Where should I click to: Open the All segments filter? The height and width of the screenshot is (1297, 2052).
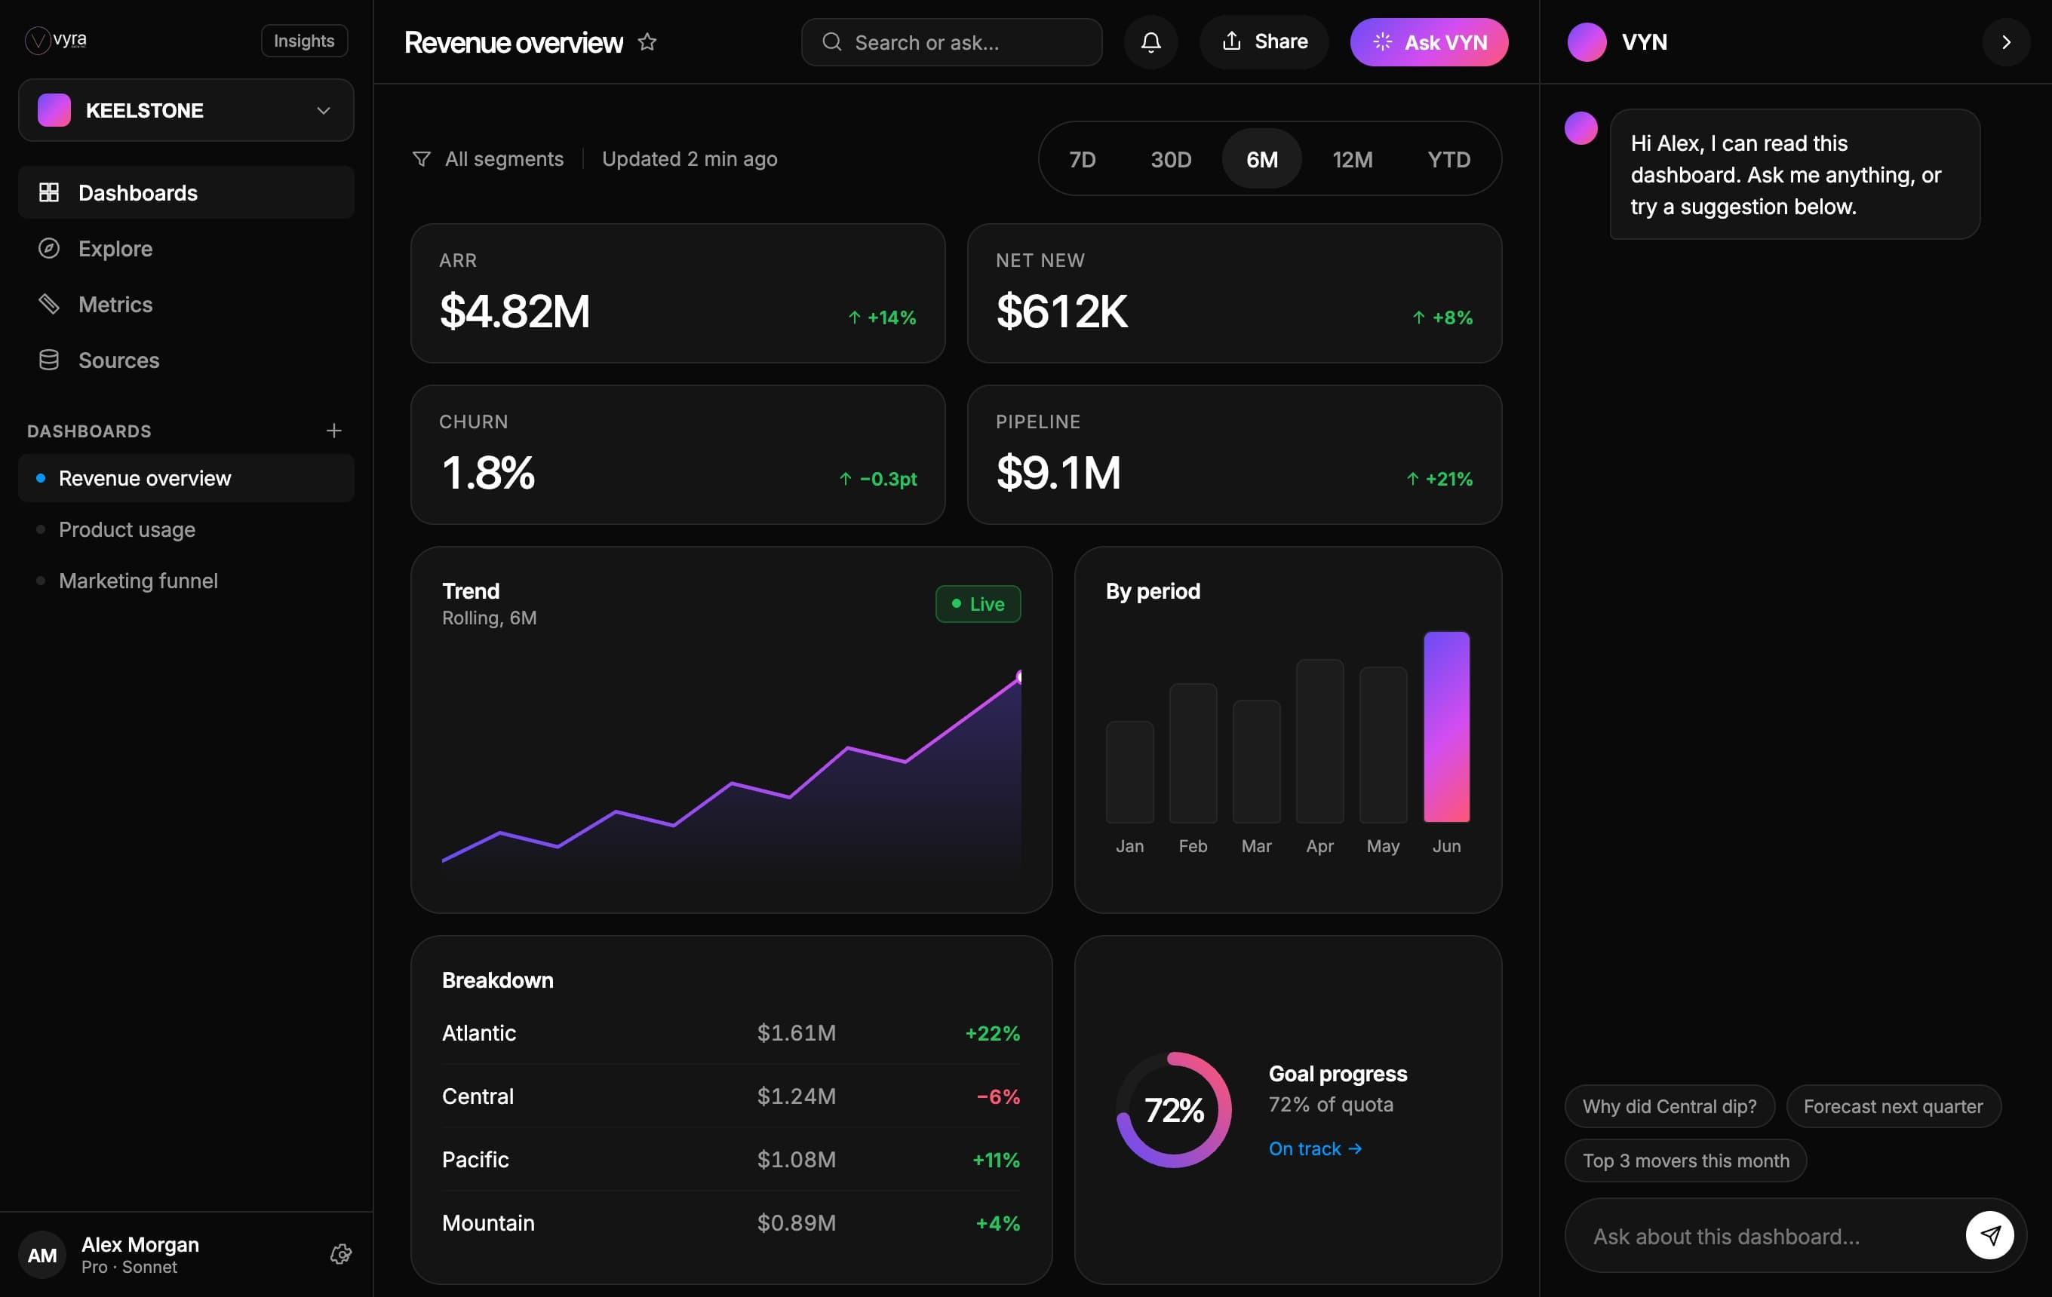[x=488, y=159]
